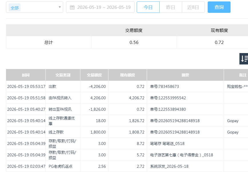Click the PG老虎机返点 cell

tap(63, 166)
